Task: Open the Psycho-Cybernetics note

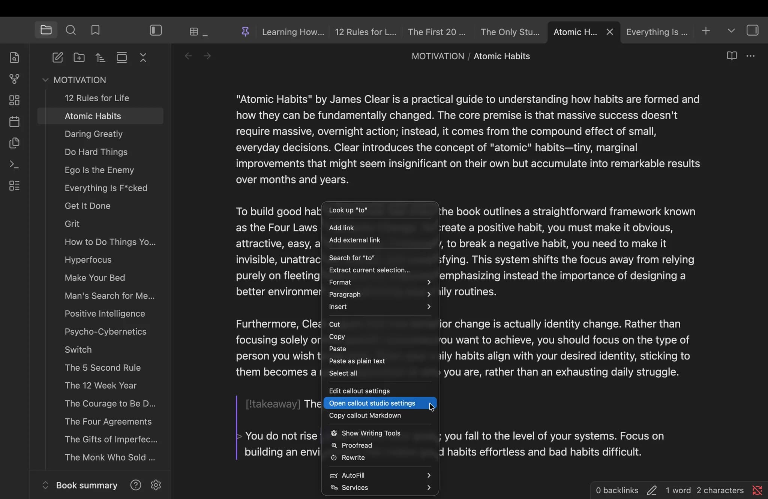Action: [x=100, y=332]
